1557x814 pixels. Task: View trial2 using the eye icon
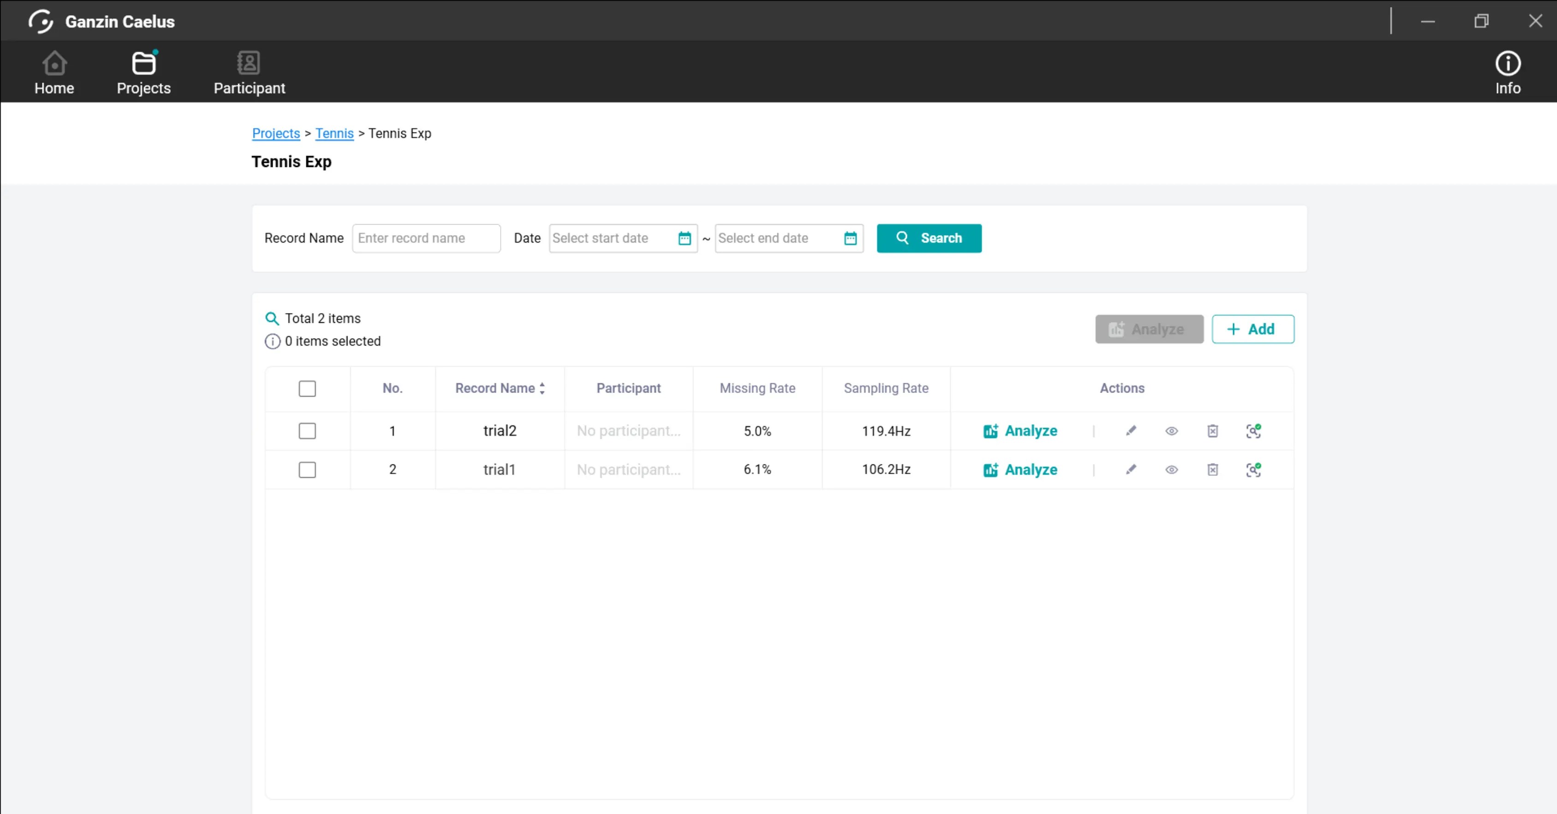[x=1171, y=431]
